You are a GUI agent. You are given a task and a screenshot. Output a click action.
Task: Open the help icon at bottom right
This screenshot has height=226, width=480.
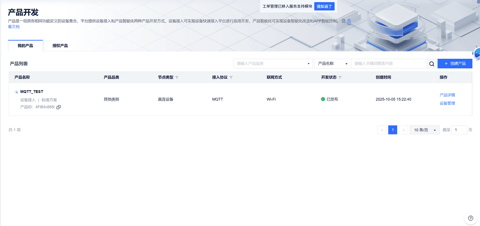click(471, 218)
